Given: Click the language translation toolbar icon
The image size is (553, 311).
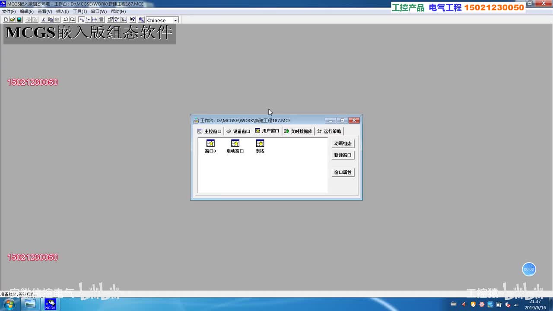Looking at the screenshot, I should click(x=141, y=20).
